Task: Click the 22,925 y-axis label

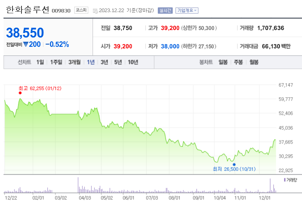Action: [286, 170]
